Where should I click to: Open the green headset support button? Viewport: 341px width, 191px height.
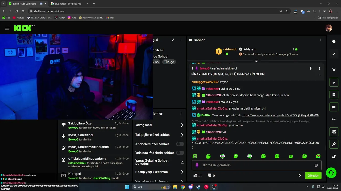331,173
